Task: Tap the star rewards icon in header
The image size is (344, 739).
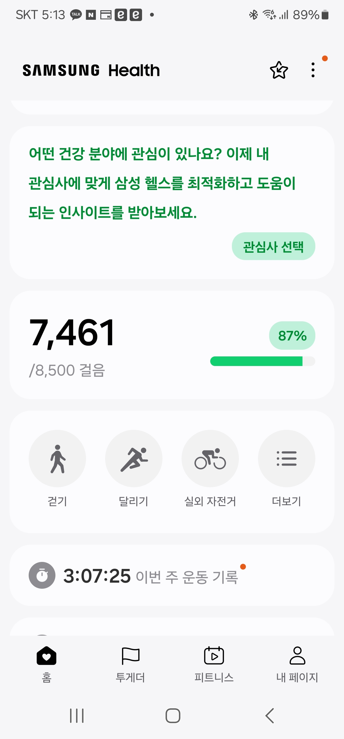Action: click(x=279, y=70)
